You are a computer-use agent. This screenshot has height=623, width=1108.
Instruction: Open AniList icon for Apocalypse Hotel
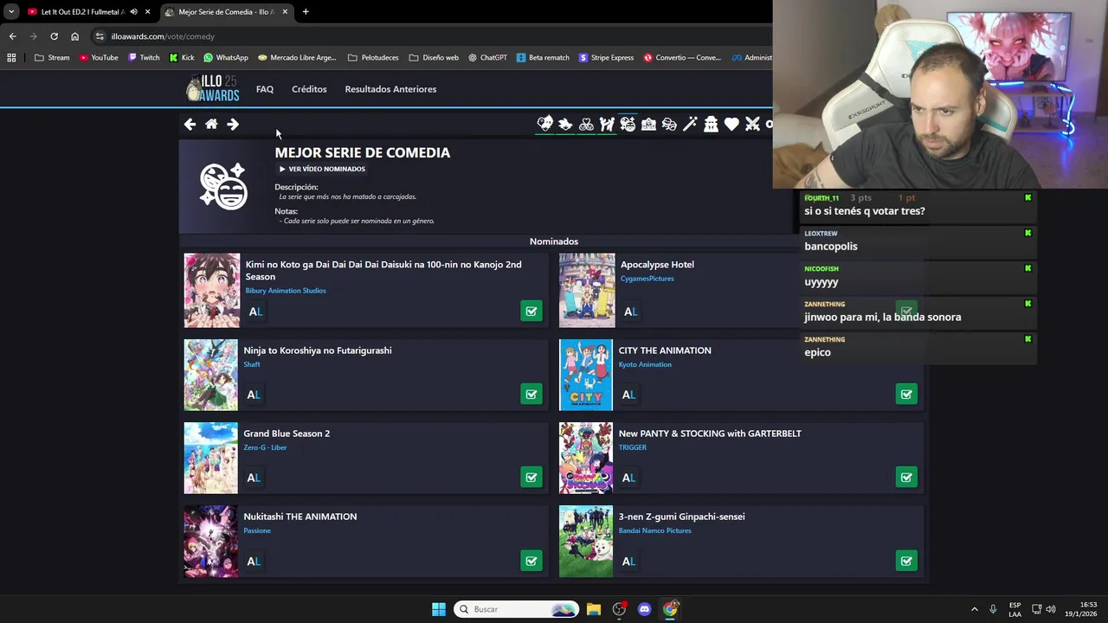tap(630, 311)
